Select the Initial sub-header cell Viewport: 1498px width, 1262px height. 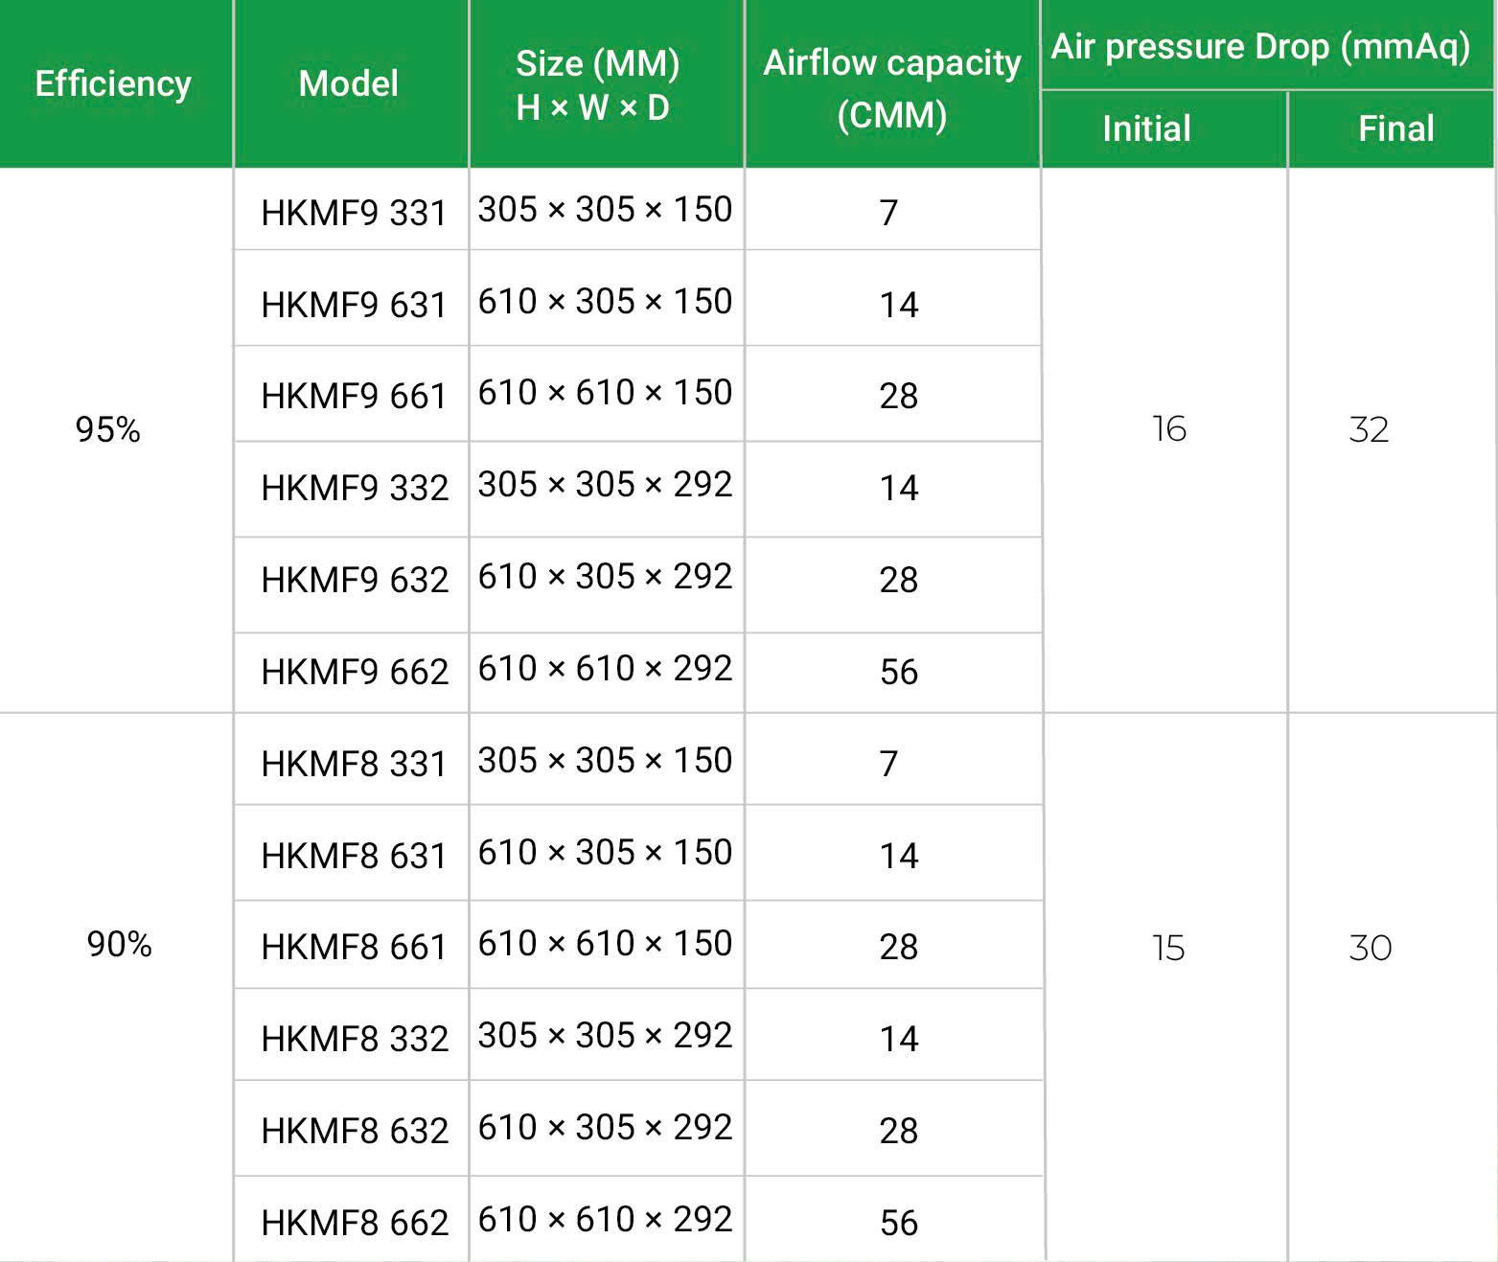pyautogui.click(x=1146, y=128)
